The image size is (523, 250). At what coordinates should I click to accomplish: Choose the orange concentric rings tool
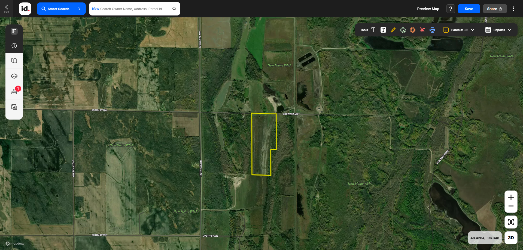(413, 30)
